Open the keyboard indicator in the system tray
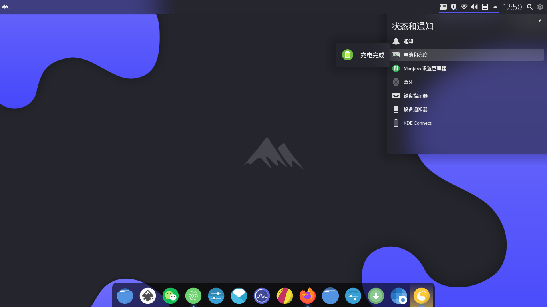Screen dimensions: 547x307 click(443, 7)
